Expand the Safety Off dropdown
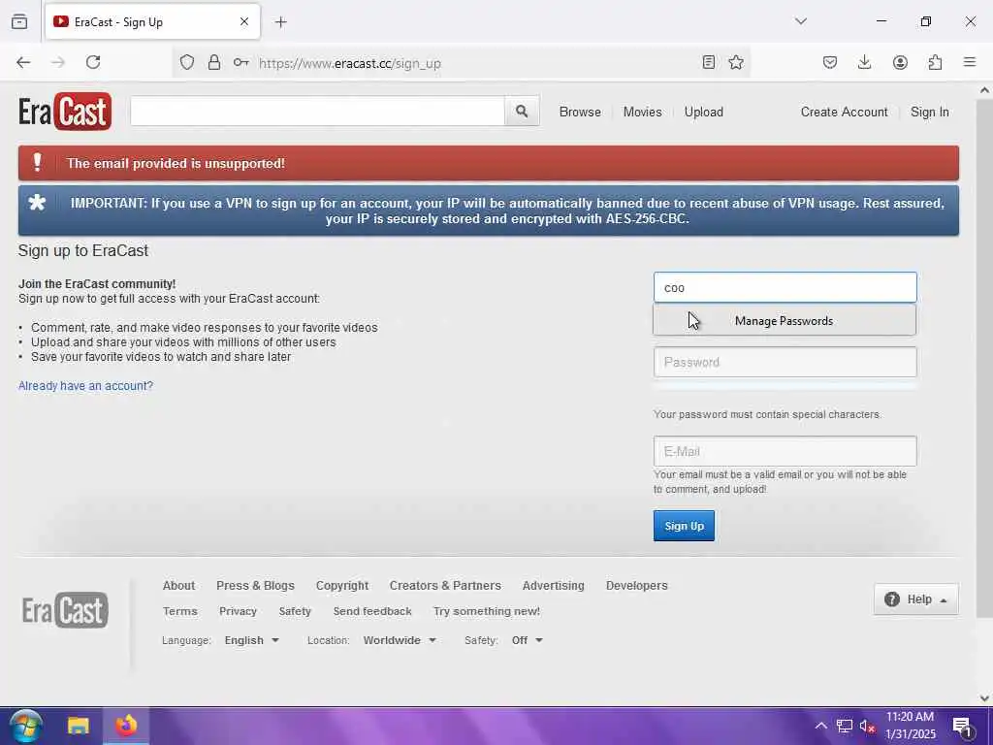This screenshot has height=745, width=993. click(527, 640)
